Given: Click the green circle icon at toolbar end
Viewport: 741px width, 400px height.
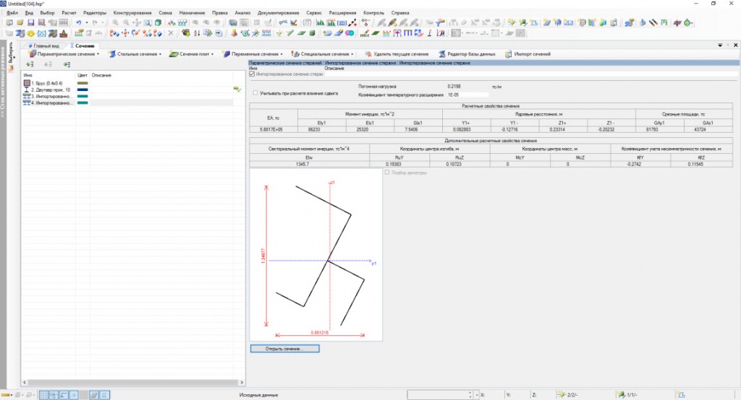Looking at the screenshot, I should pyautogui.click(x=687, y=22).
